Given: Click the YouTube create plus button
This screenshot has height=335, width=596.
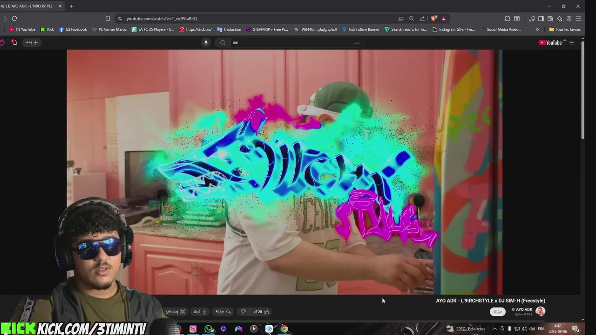Looking at the screenshot, I should click(x=32, y=42).
